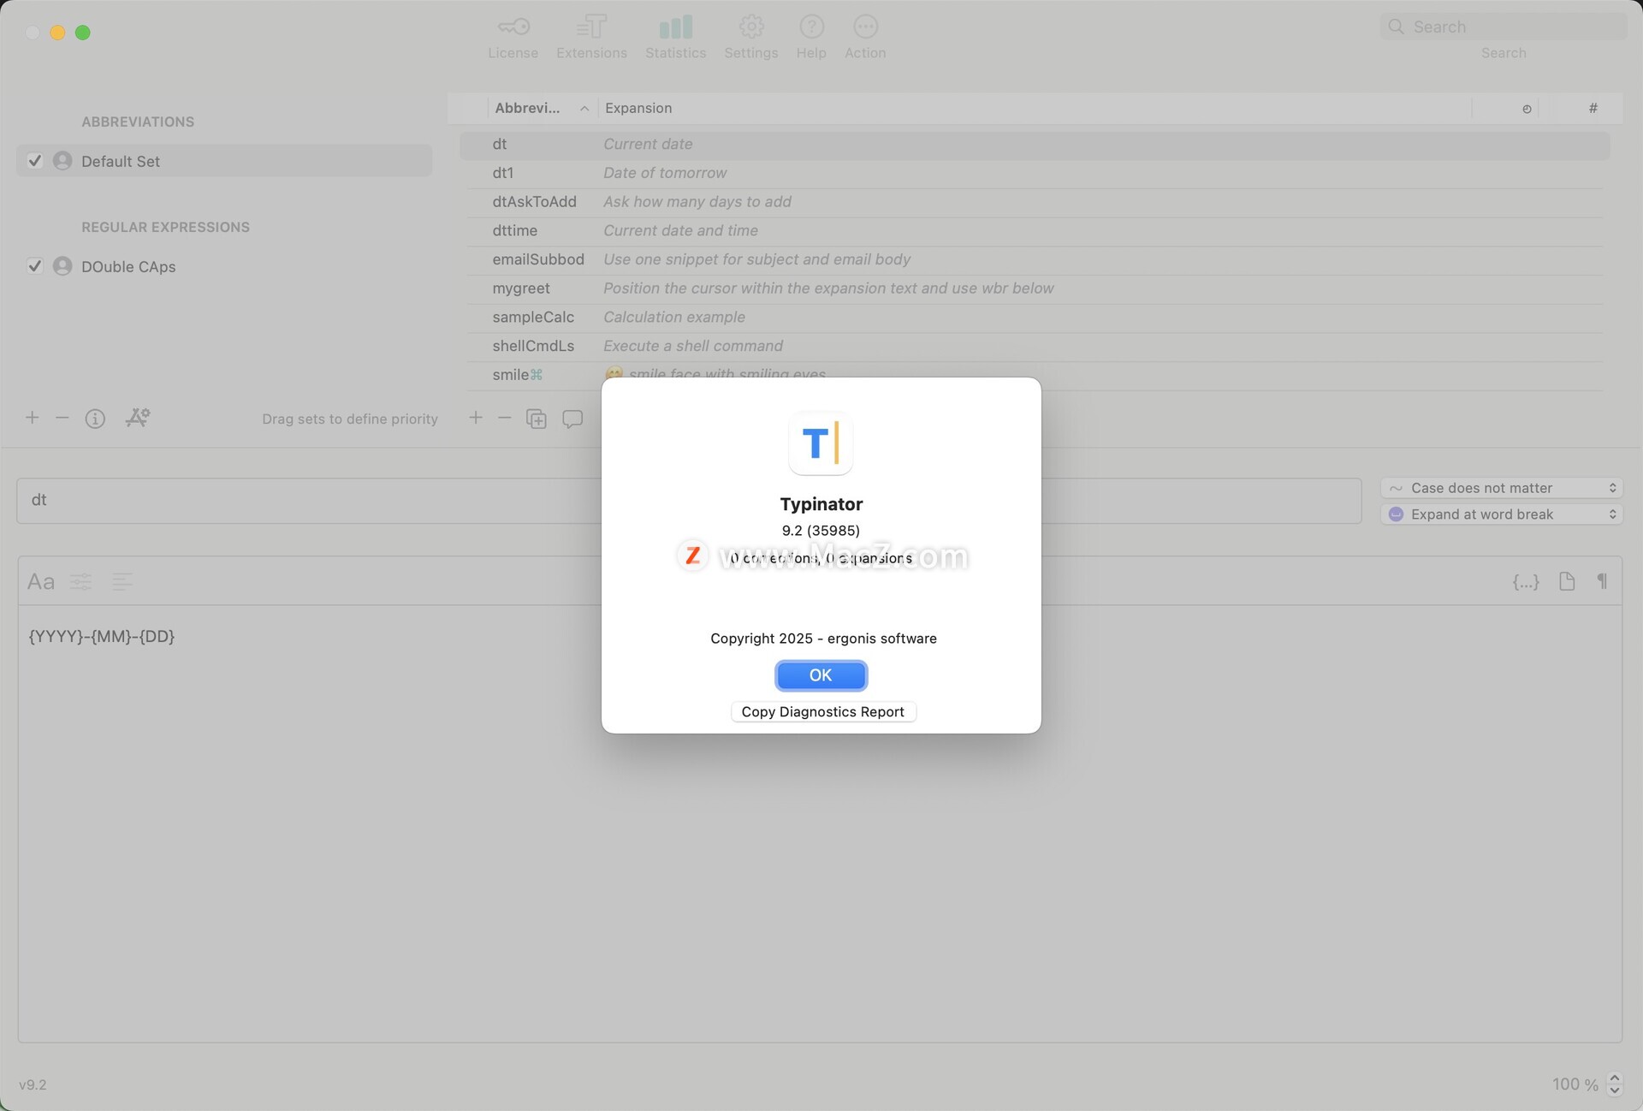Duplicate the selected abbreviation
This screenshot has width=1643, height=1111.
[536, 419]
